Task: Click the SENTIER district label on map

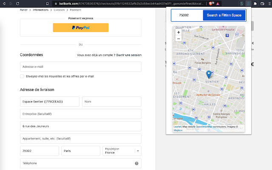Action: point(212,82)
